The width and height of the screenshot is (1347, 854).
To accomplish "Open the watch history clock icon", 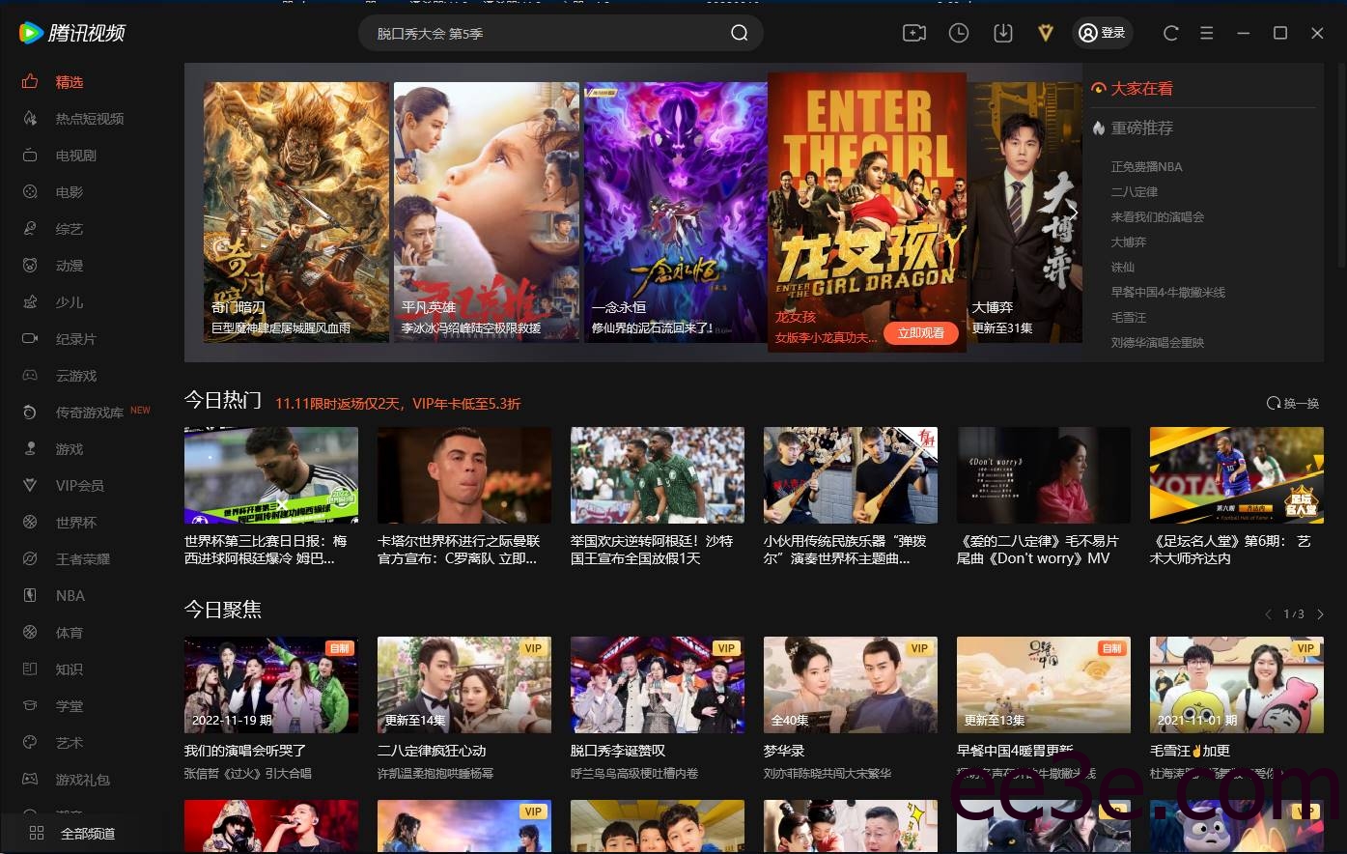I will click(x=958, y=33).
